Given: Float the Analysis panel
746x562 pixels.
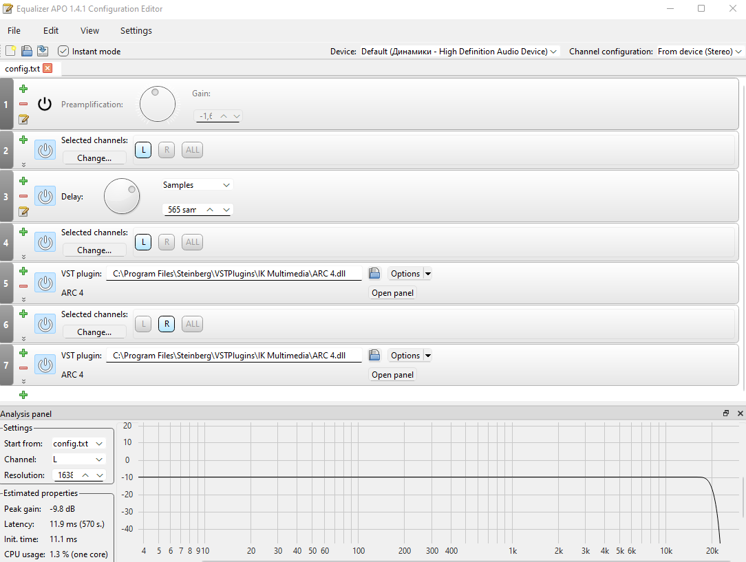Looking at the screenshot, I should click(x=726, y=413).
